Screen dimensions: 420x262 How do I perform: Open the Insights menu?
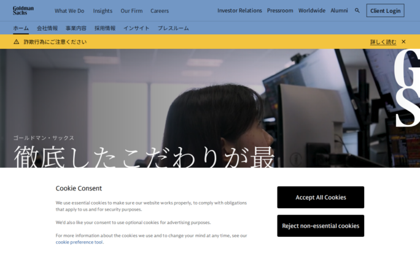[103, 10]
